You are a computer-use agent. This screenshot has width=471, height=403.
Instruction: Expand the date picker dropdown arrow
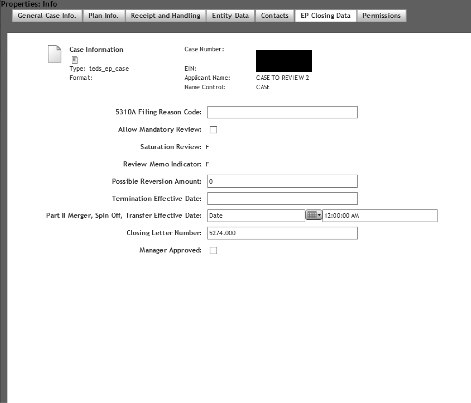[x=319, y=215]
